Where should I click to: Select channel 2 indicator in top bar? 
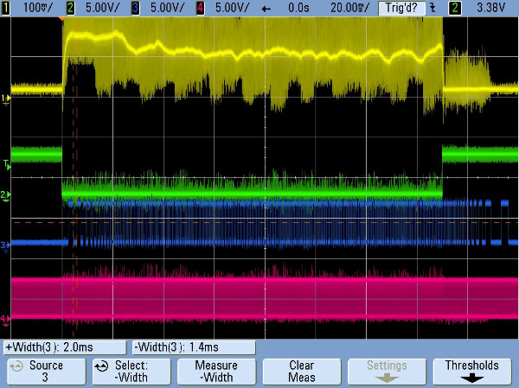[x=71, y=8]
